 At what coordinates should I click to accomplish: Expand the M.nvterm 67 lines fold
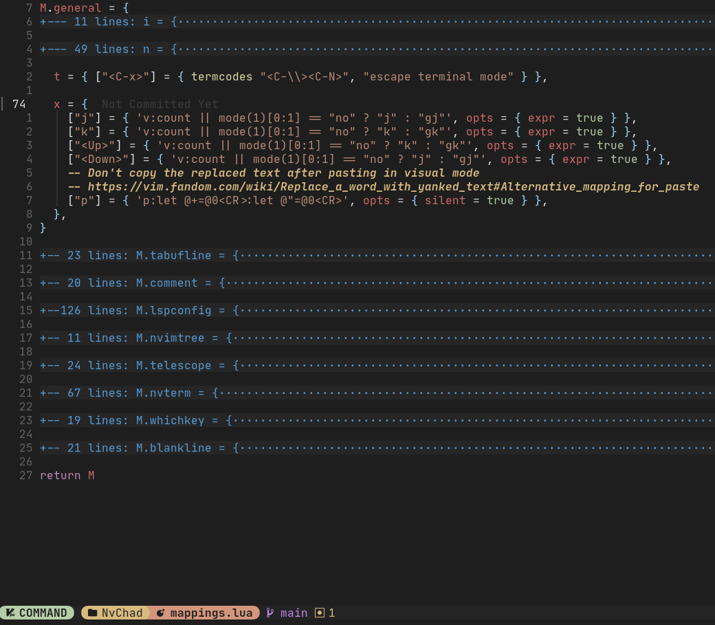point(377,393)
